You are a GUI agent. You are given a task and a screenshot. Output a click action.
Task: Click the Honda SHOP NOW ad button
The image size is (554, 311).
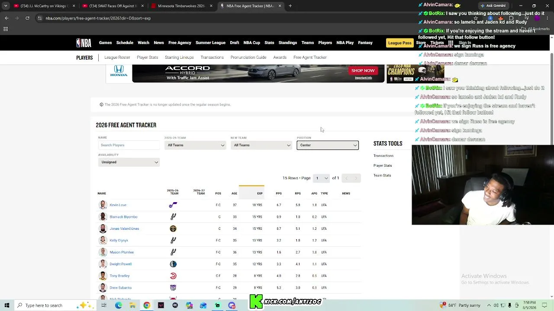(x=363, y=70)
